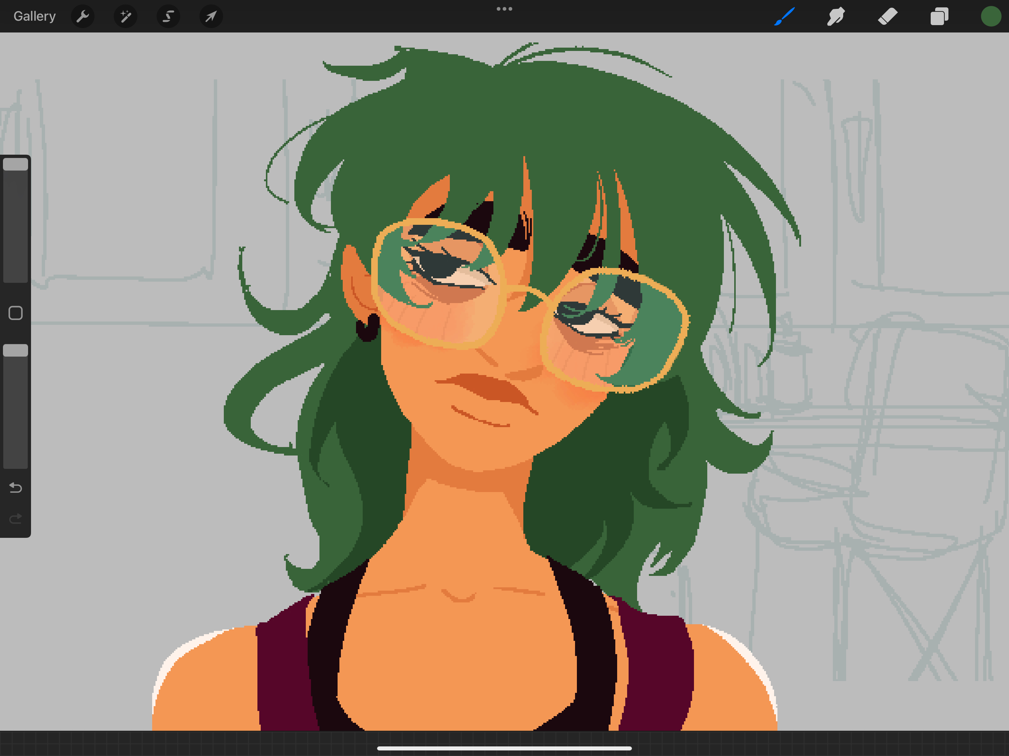This screenshot has width=1009, height=756.
Task: Select the Smudge tool
Action: click(836, 17)
